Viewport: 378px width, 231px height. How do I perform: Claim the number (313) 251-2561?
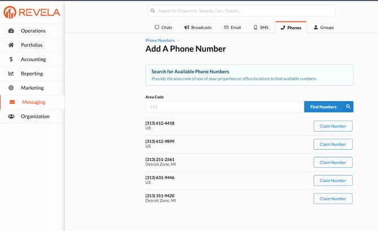[x=333, y=162]
